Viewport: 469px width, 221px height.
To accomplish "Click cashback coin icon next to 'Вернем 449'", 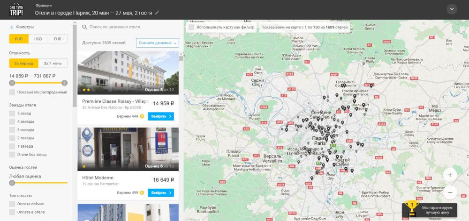I will [142, 116].
